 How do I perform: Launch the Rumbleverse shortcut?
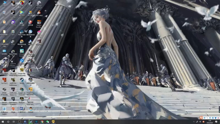13,22
